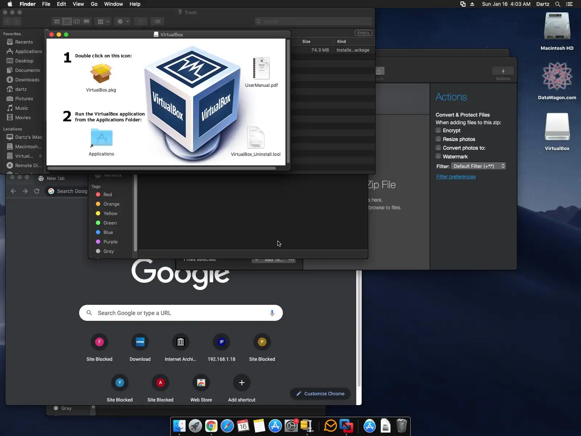The width and height of the screenshot is (581, 436).
Task: Open the Trash in the Dock
Action: click(x=402, y=425)
